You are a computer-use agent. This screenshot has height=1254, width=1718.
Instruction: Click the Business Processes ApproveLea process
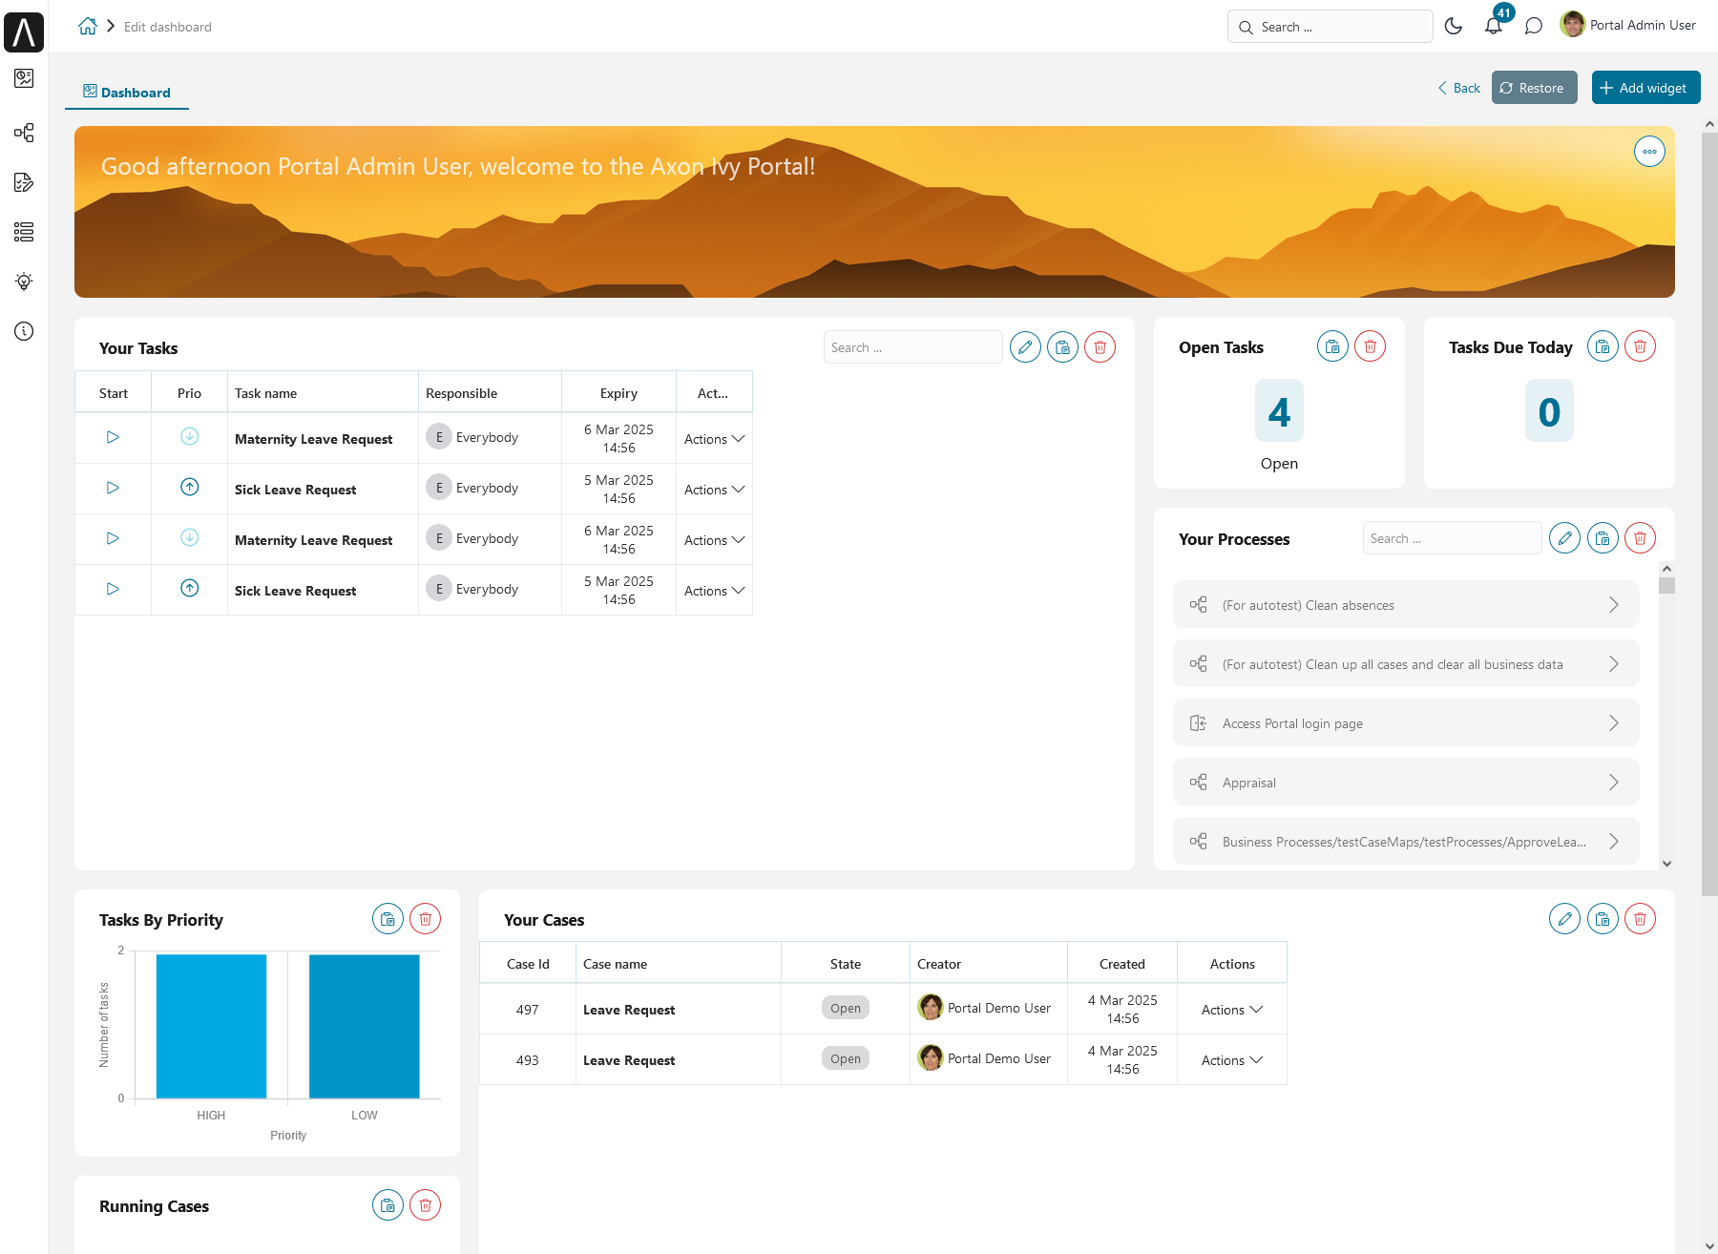click(1406, 842)
